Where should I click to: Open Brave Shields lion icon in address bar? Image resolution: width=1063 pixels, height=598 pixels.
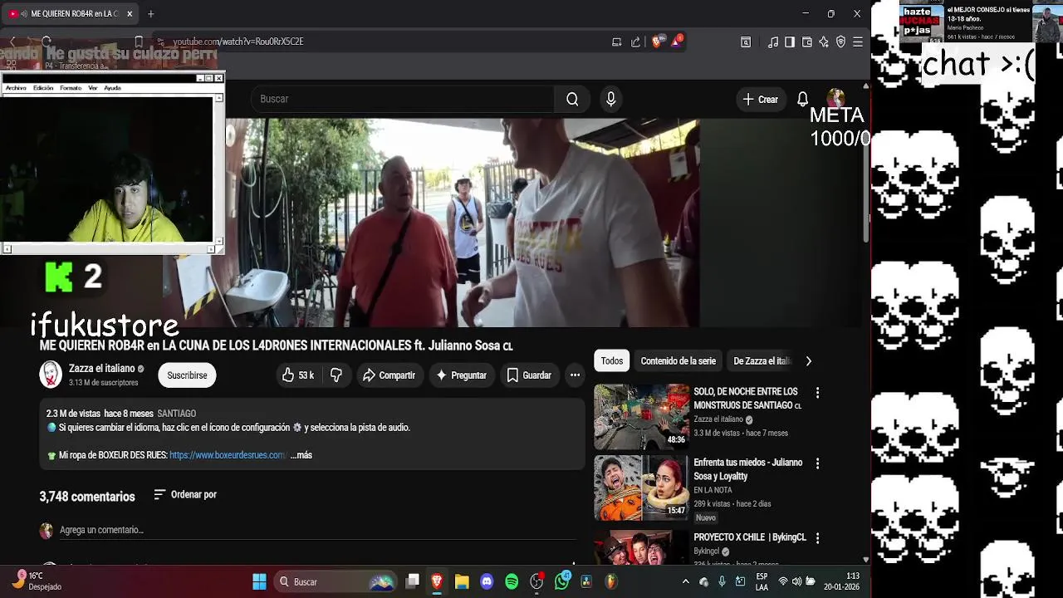[657, 42]
